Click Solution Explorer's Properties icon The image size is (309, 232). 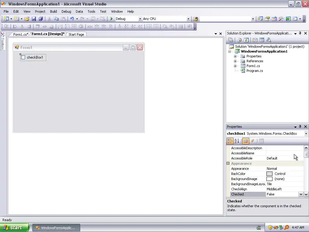(231, 40)
